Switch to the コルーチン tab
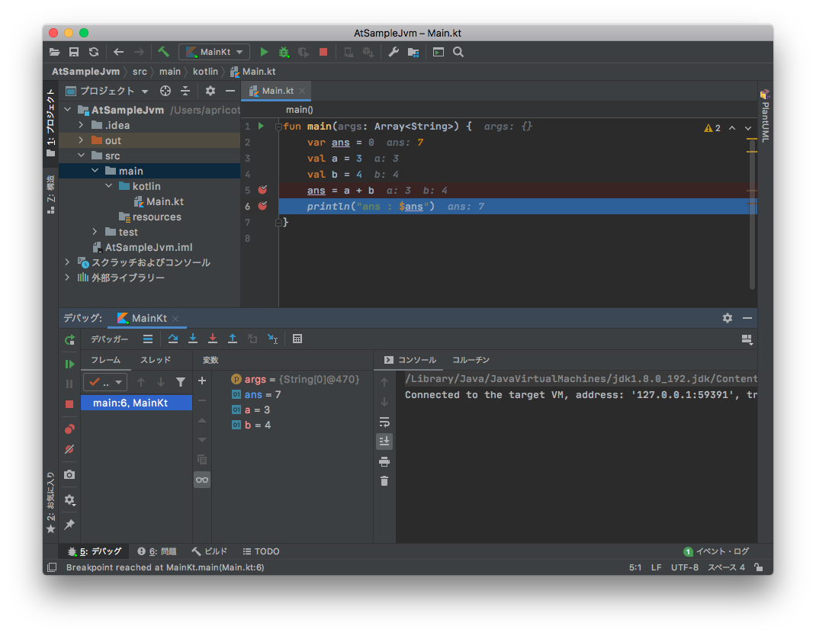Viewport: 816px width, 636px height. pos(471,360)
